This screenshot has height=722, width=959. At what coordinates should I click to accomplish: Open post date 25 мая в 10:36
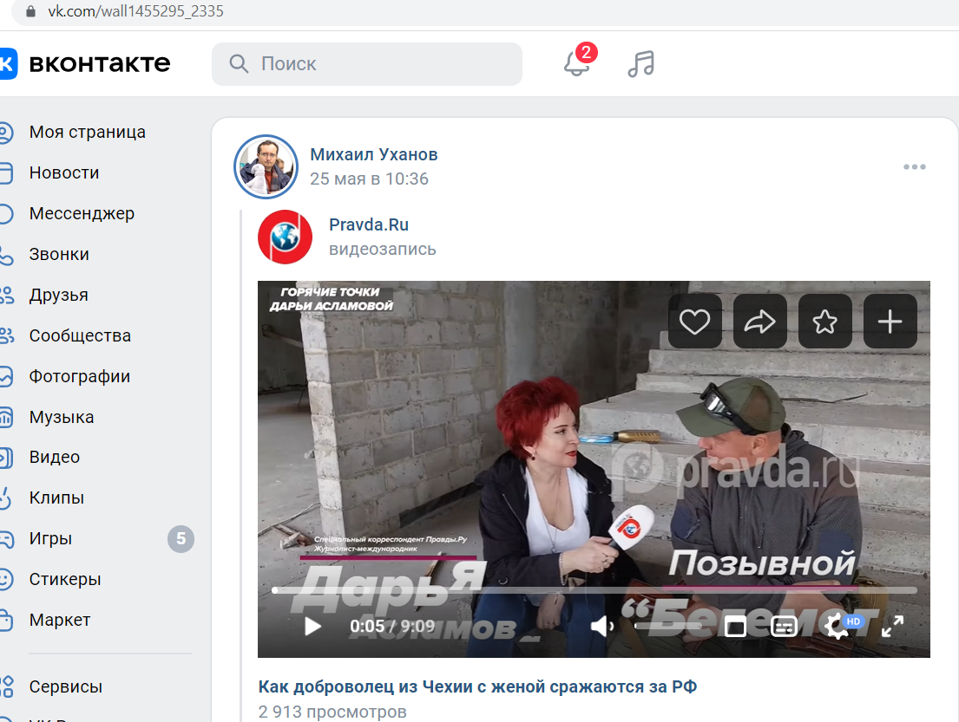tap(369, 179)
